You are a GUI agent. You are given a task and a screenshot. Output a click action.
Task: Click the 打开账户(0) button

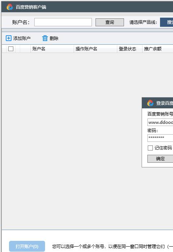[x=27, y=246]
